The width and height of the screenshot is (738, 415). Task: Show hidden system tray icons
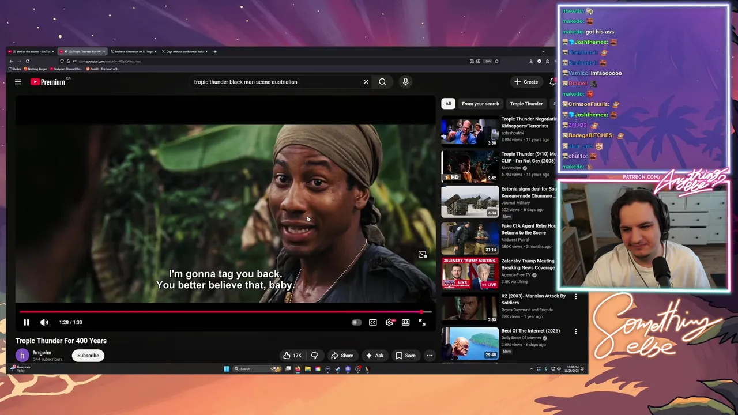click(531, 369)
